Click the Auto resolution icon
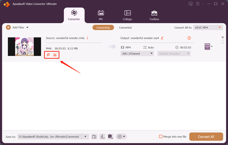This screenshot has height=145, width=228. [145, 47]
